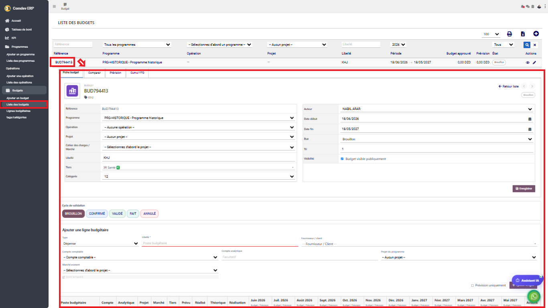Image resolution: width=548 pixels, height=308 pixels.
Task: Open the Opération dropdown in budget form
Action: pos(199,127)
